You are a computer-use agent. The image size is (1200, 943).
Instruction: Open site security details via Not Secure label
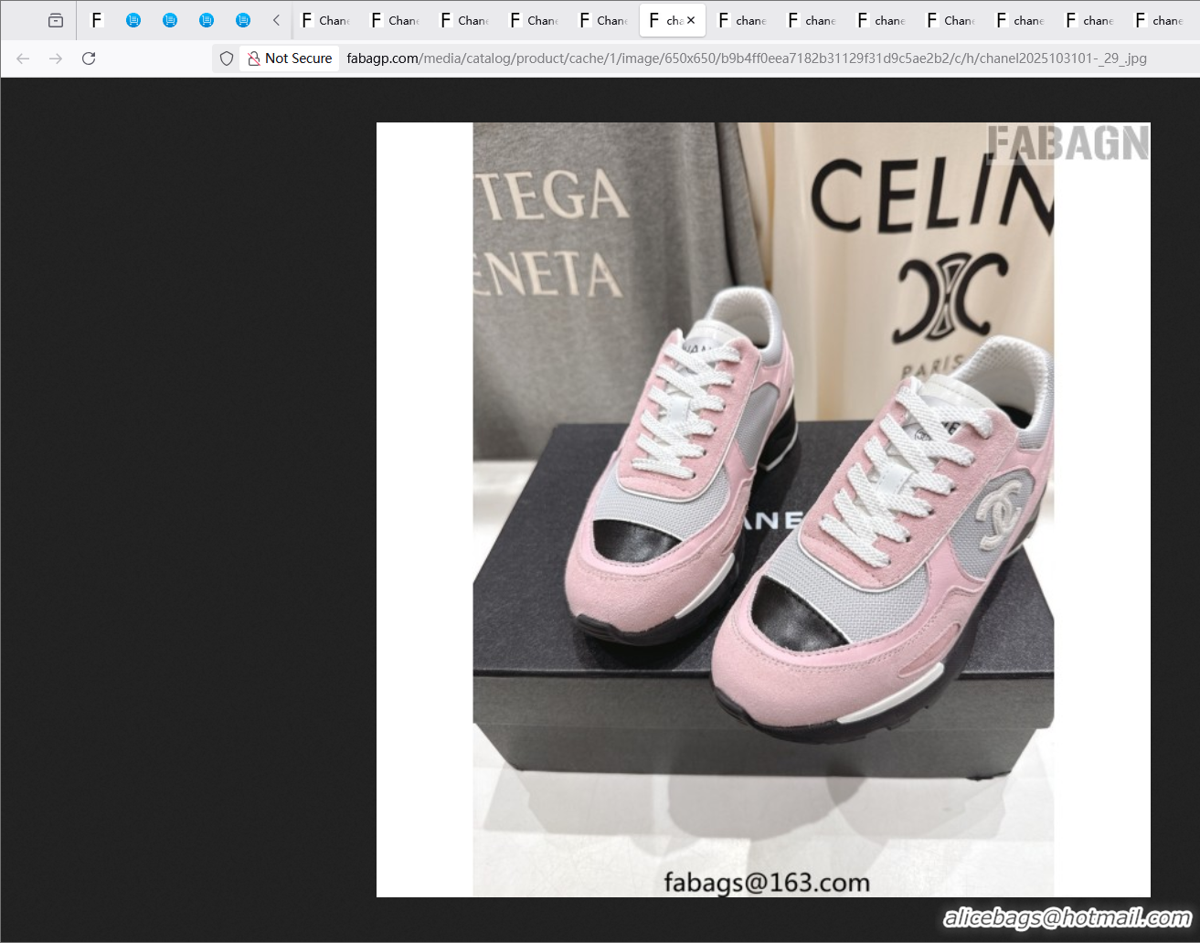[x=297, y=58]
